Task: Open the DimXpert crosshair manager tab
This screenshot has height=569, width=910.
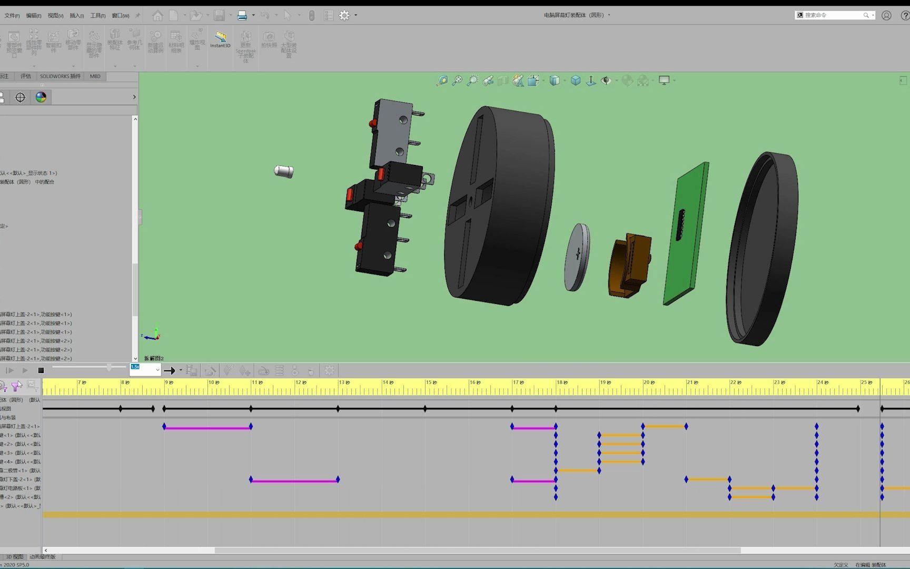Action: coord(20,97)
